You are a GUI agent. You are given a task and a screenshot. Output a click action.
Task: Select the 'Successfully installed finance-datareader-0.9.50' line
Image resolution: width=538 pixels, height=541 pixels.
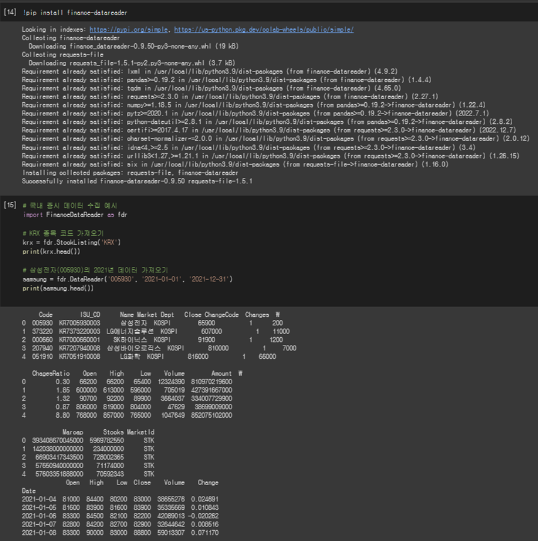pos(137,181)
